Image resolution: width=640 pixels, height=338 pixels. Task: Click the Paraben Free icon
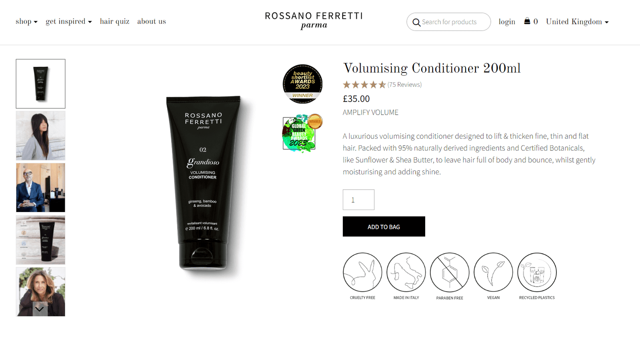click(450, 272)
